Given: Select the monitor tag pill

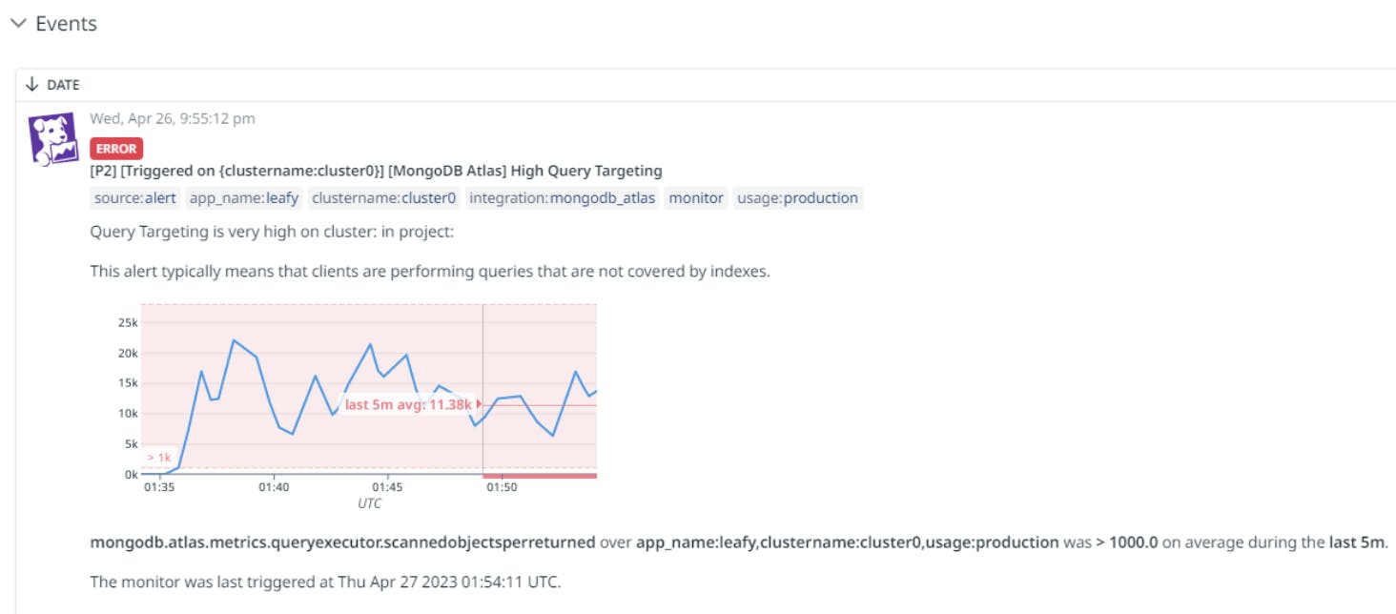Looking at the screenshot, I should 695,198.
